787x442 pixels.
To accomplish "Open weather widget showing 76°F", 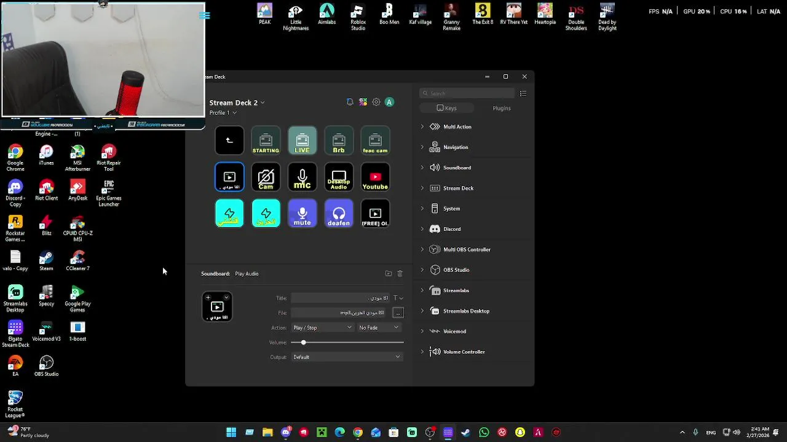I will click(28, 432).
